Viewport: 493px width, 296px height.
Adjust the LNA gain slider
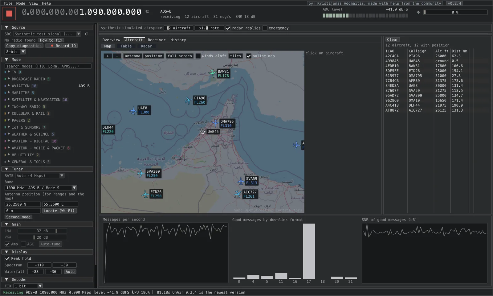[x=42, y=231]
